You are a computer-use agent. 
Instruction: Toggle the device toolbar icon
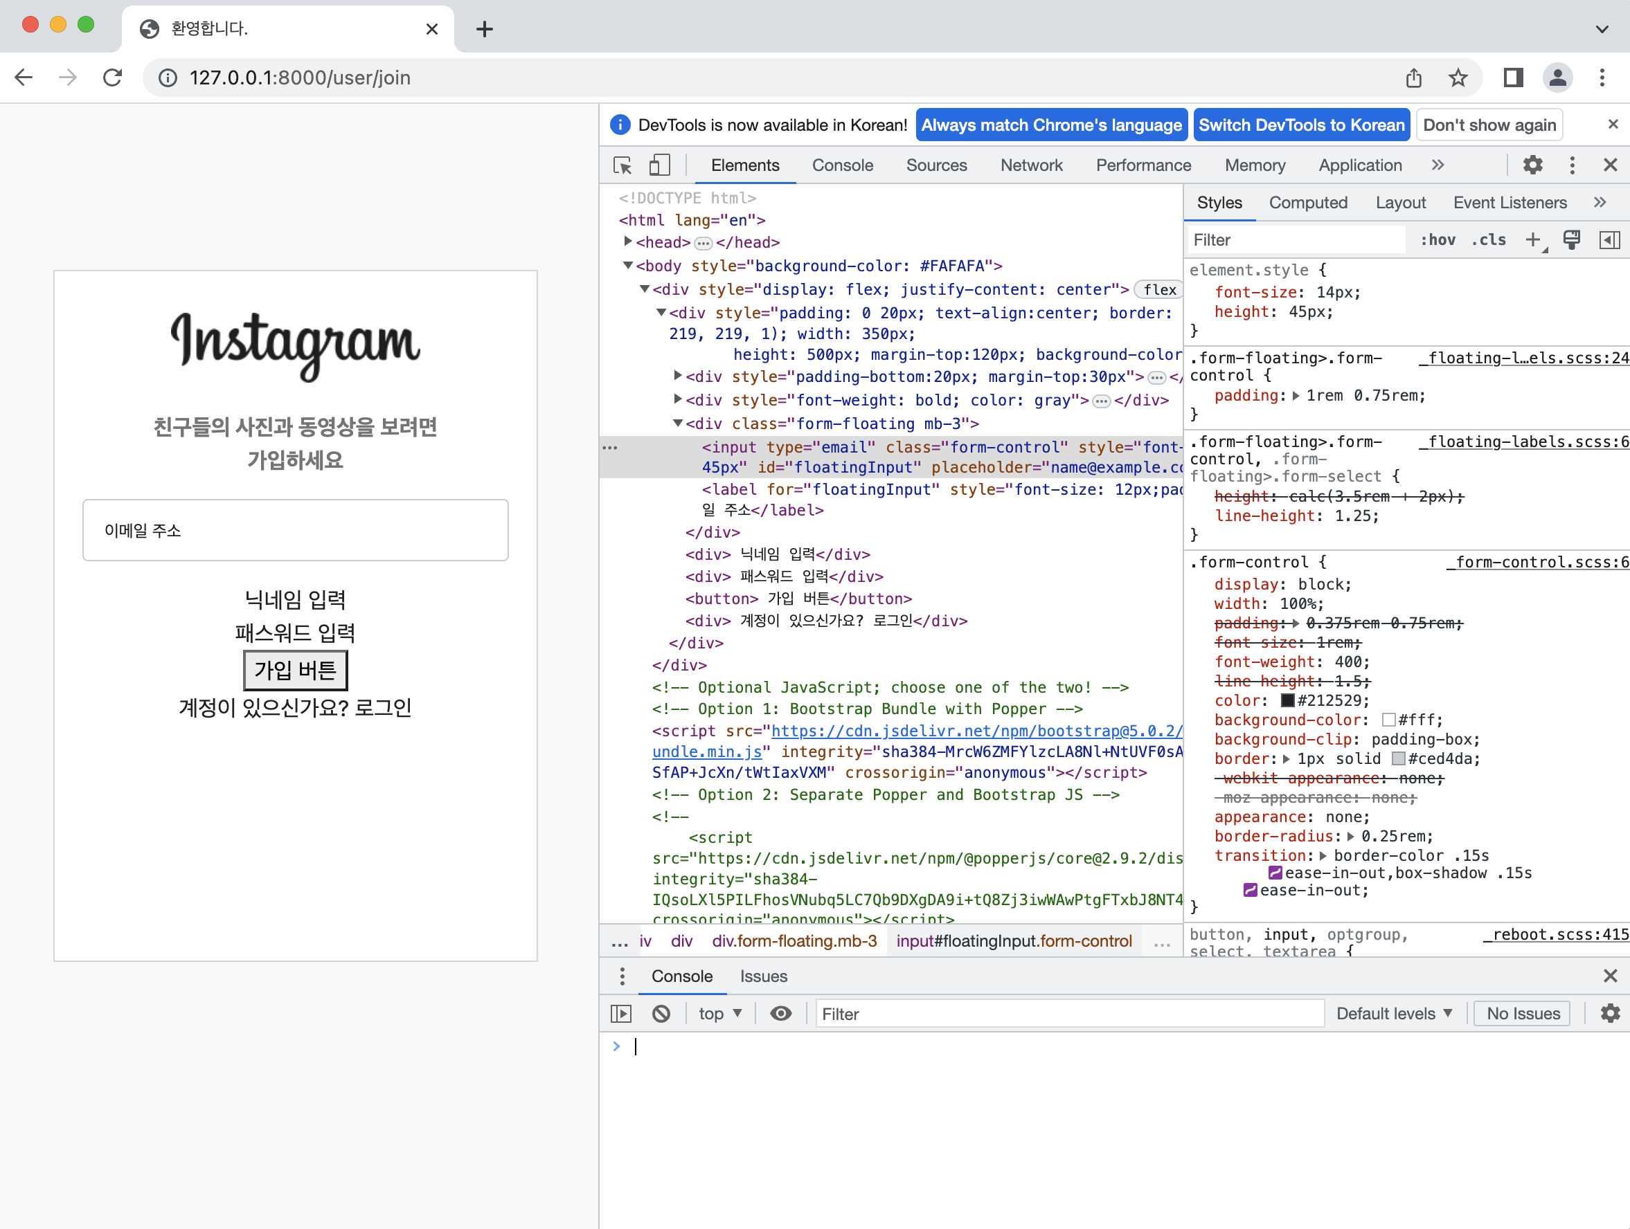659,165
